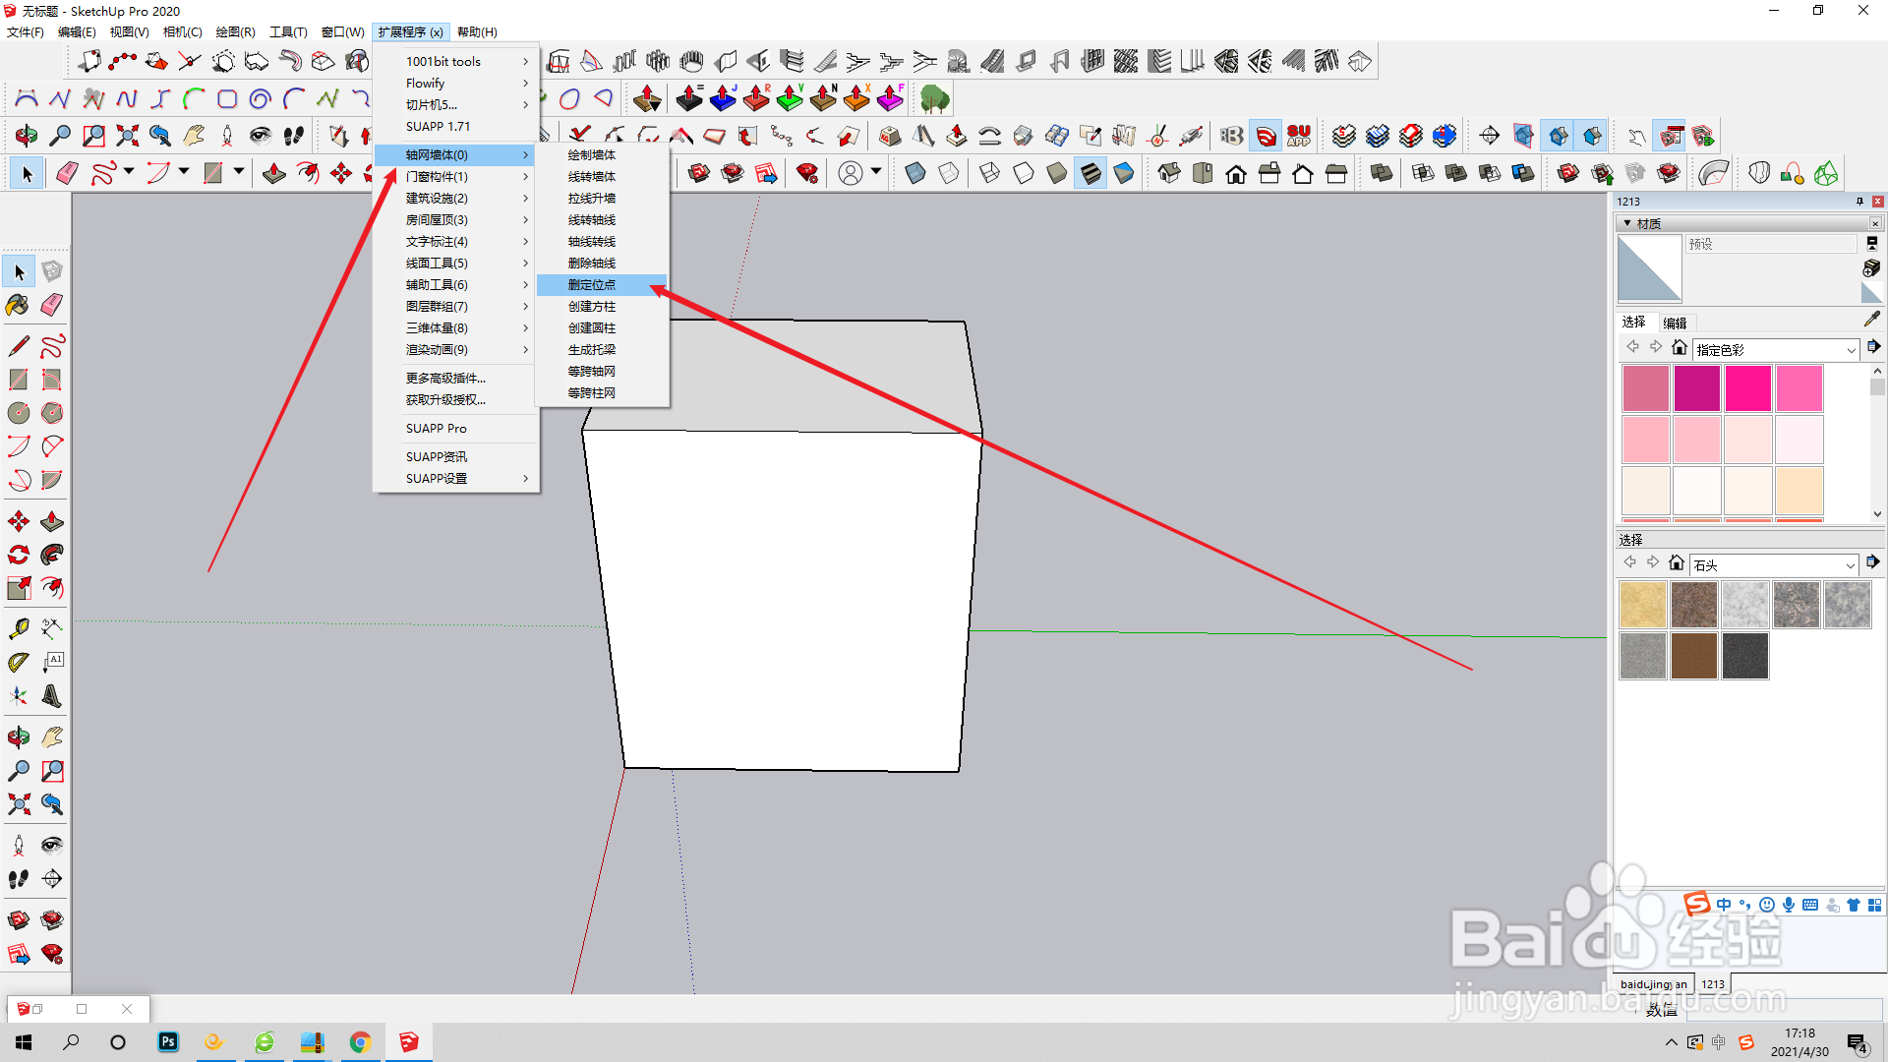Viewport: 1888px width, 1062px height.
Task: Select the hot pink color swatch
Action: click(x=1748, y=388)
